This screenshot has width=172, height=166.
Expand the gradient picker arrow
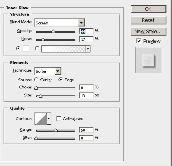[x=88, y=49]
